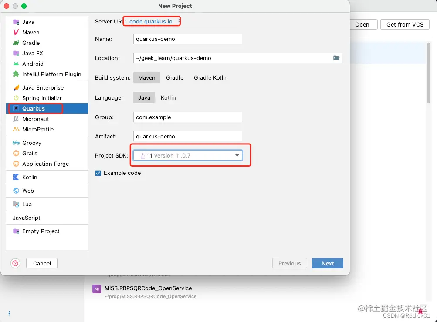This screenshot has height=322, width=437.
Task: Click the Group input field
Action: (188, 117)
